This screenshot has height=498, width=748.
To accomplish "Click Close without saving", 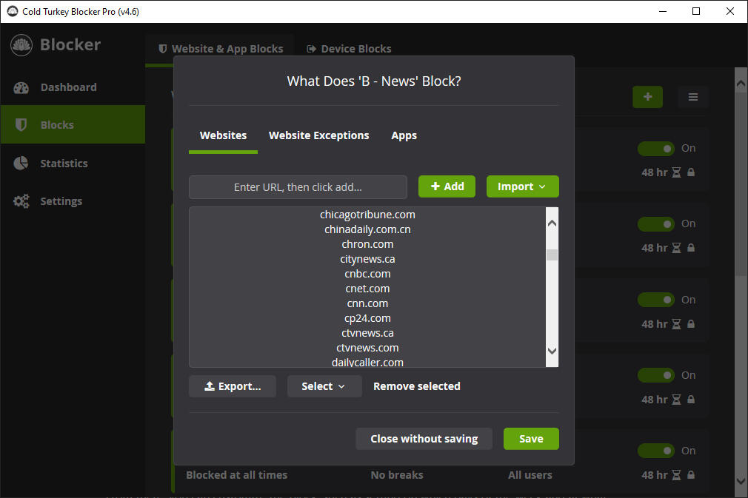I will click(x=424, y=439).
